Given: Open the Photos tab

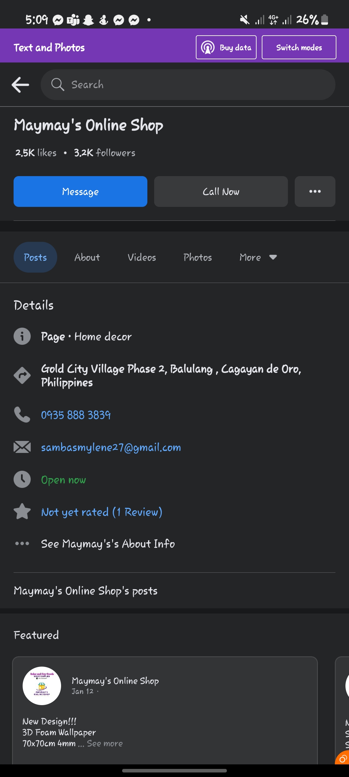Looking at the screenshot, I should tap(197, 257).
